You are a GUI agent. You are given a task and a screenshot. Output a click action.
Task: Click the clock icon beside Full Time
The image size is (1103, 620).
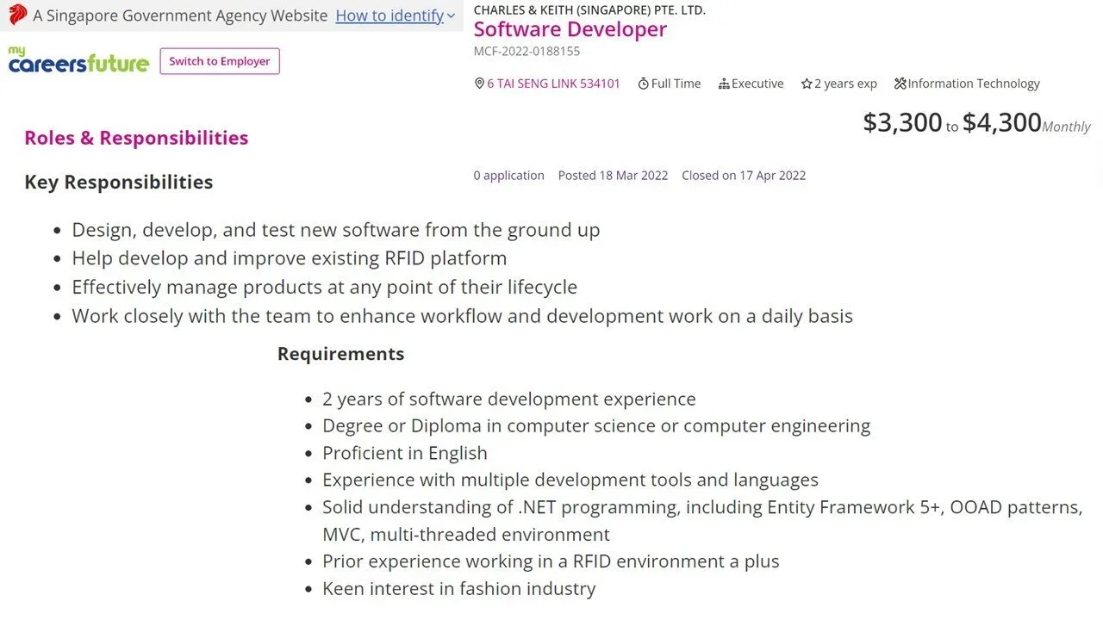(643, 84)
